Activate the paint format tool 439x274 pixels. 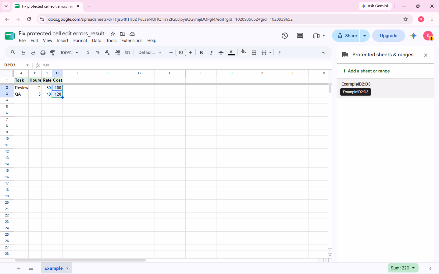click(x=52, y=52)
